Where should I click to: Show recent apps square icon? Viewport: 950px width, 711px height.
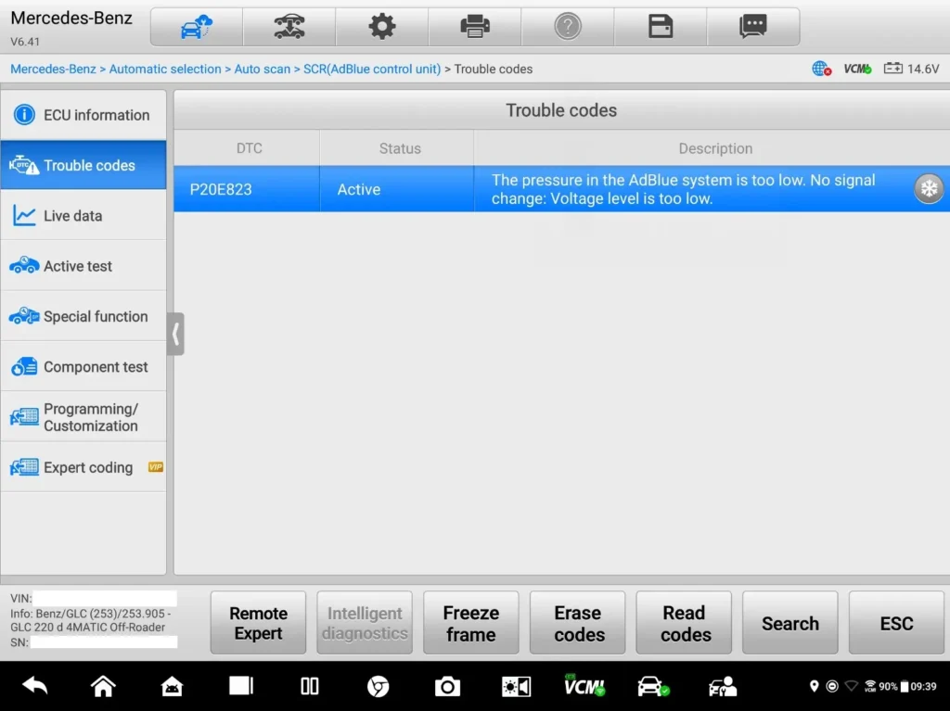click(241, 686)
